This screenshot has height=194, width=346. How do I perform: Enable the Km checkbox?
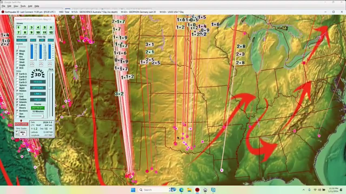(x=17, y=57)
